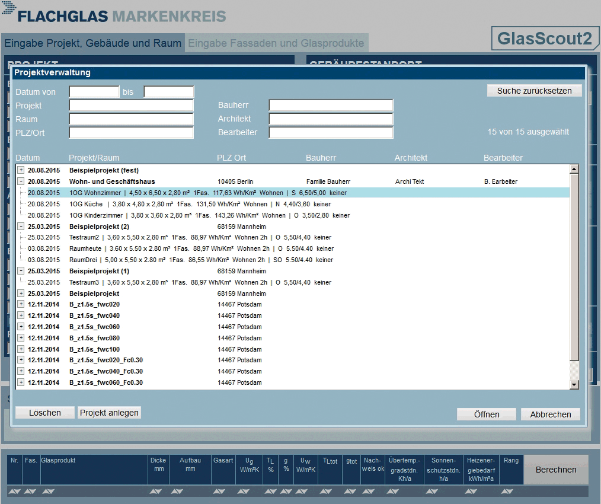Switch to Eingabe Fassaden und Glasprodukte tab
The image size is (601, 504).
[x=276, y=43]
